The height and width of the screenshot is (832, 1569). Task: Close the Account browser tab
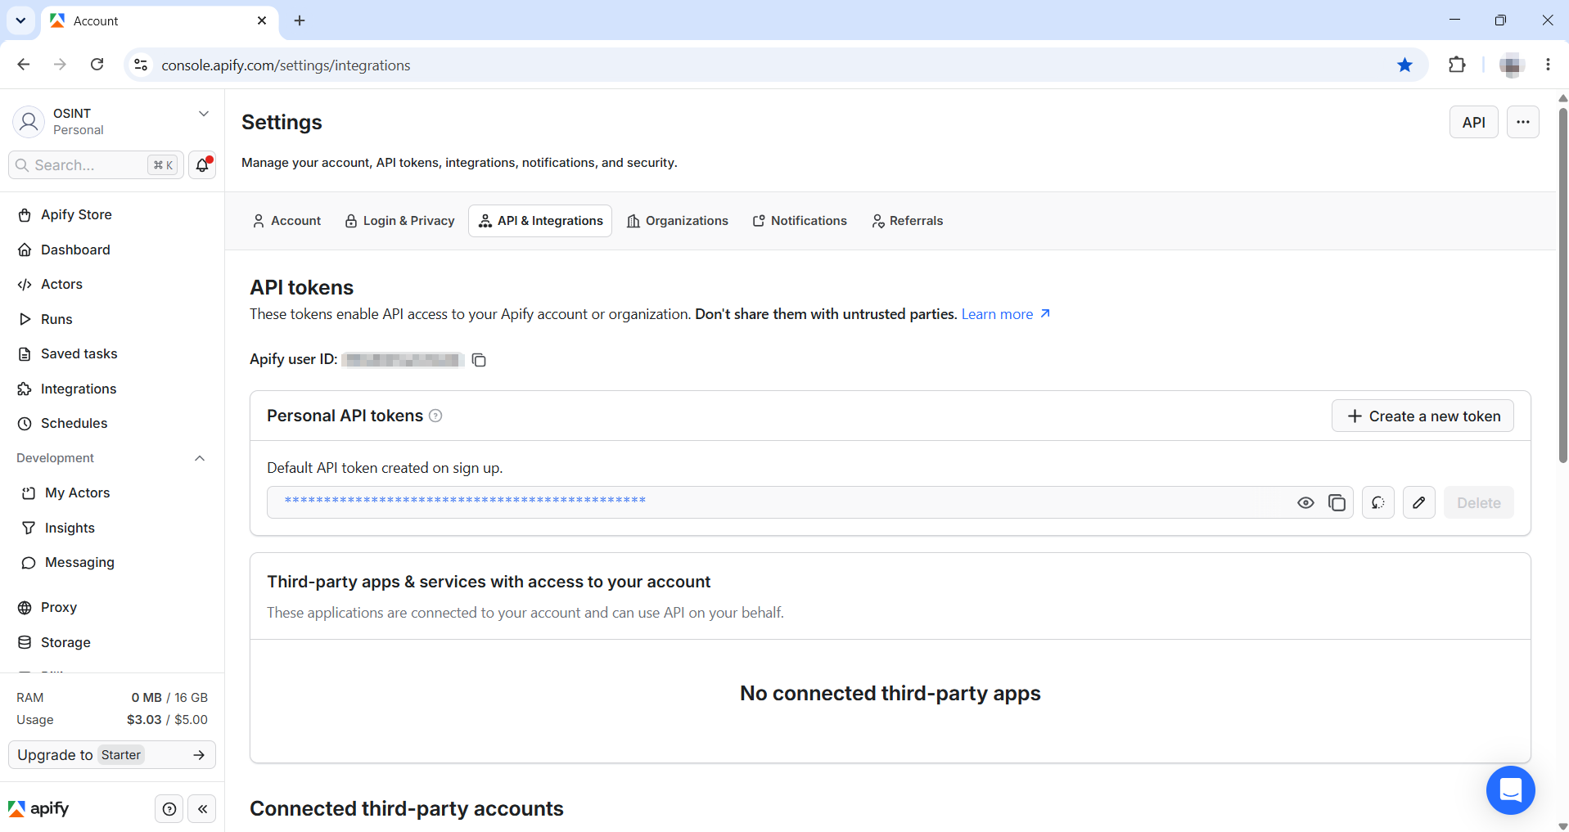pyautogui.click(x=262, y=20)
